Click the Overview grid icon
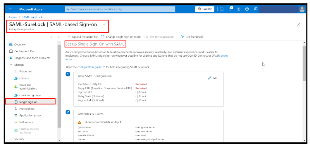This screenshot has width=310, height=147. click(11, 45)
